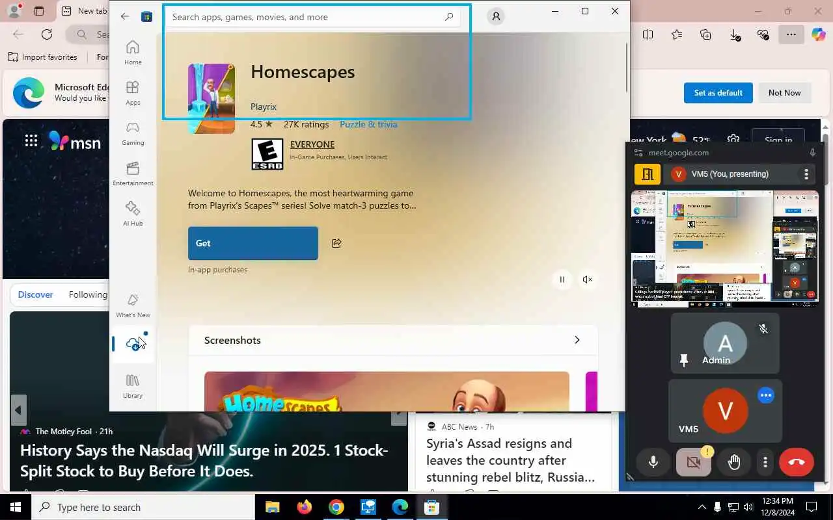Click the ESRB rating badge

(x=267, y=154)
